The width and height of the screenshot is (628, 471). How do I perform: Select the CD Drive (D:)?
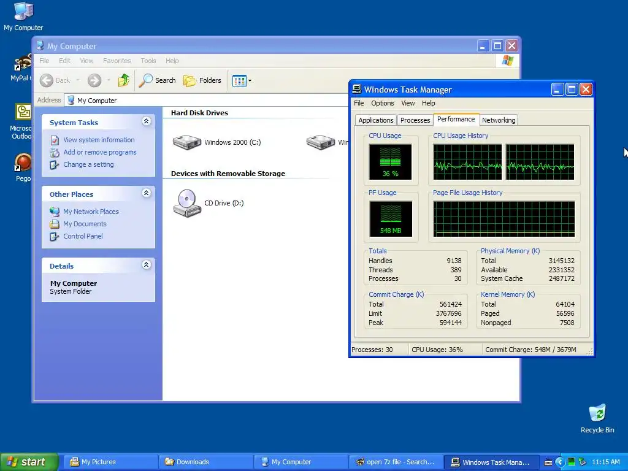pos(209,203)
